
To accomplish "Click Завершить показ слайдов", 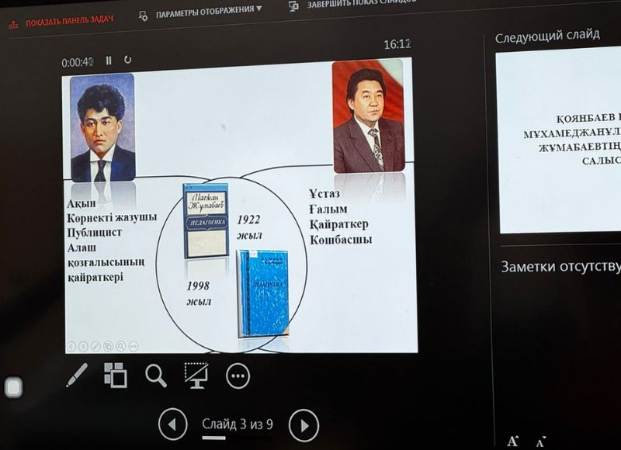I will (x=353, y=4).
